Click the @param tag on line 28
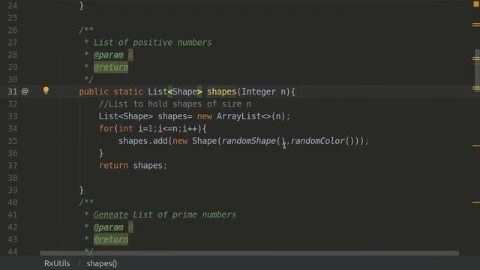Viewport: 480px width, 270px height. [109, 55]
